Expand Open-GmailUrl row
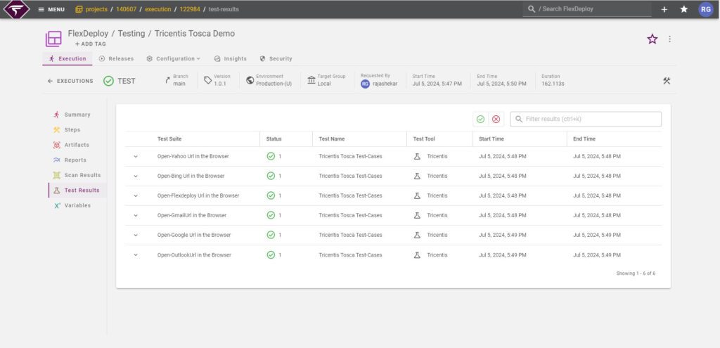 point(136,215)
